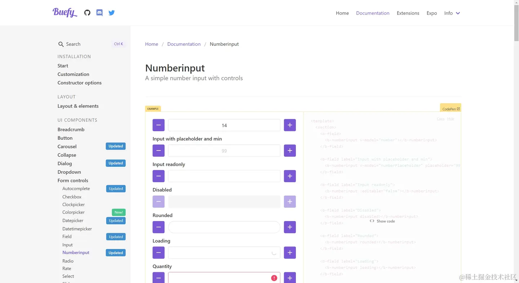The width and height of the screenshot is (519, 283).
Task: Open Expo in top navigation
Action: [432, 13]
